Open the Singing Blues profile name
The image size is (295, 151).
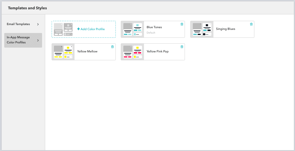click(226, 29)
